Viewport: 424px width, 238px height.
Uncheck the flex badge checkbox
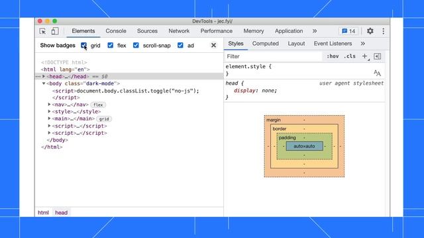click(x=111, y=46)
